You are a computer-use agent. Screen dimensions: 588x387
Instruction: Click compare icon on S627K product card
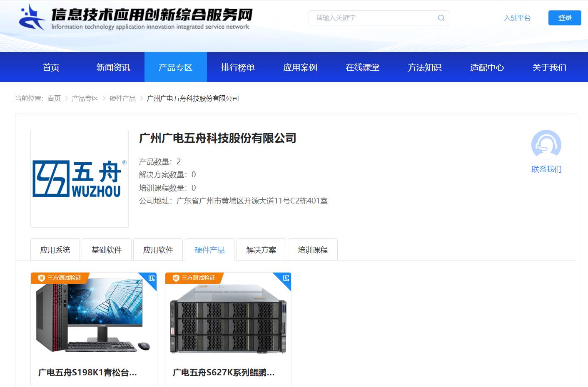click(286, 278)
